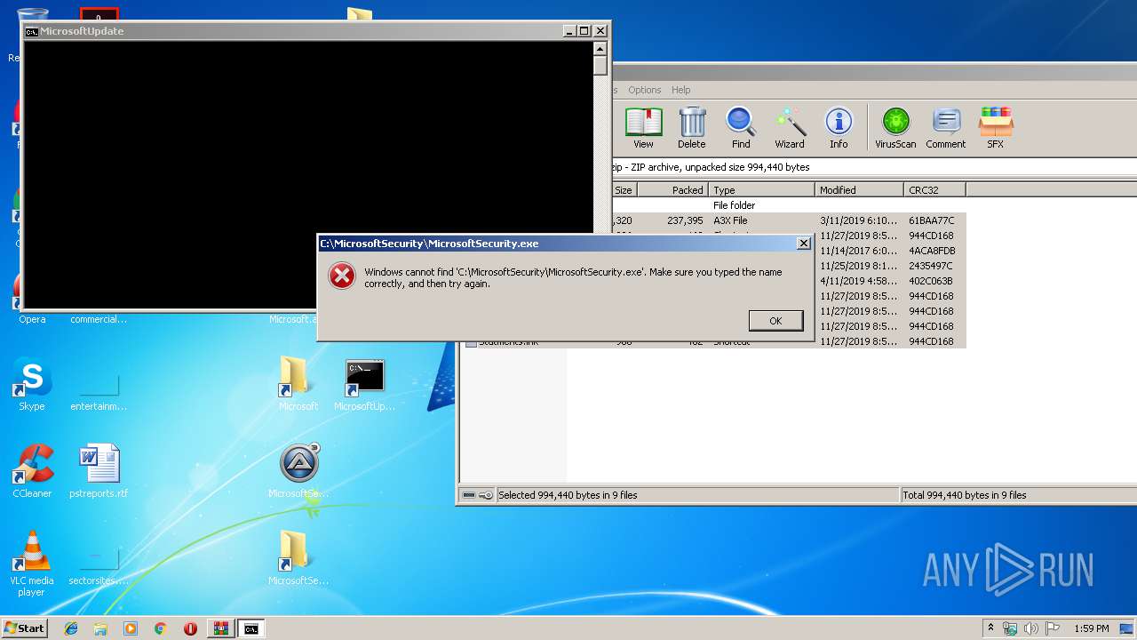Select the MicrosoftUp... console shortcut on desktop

pyautogui.click(x=364, y=383)
